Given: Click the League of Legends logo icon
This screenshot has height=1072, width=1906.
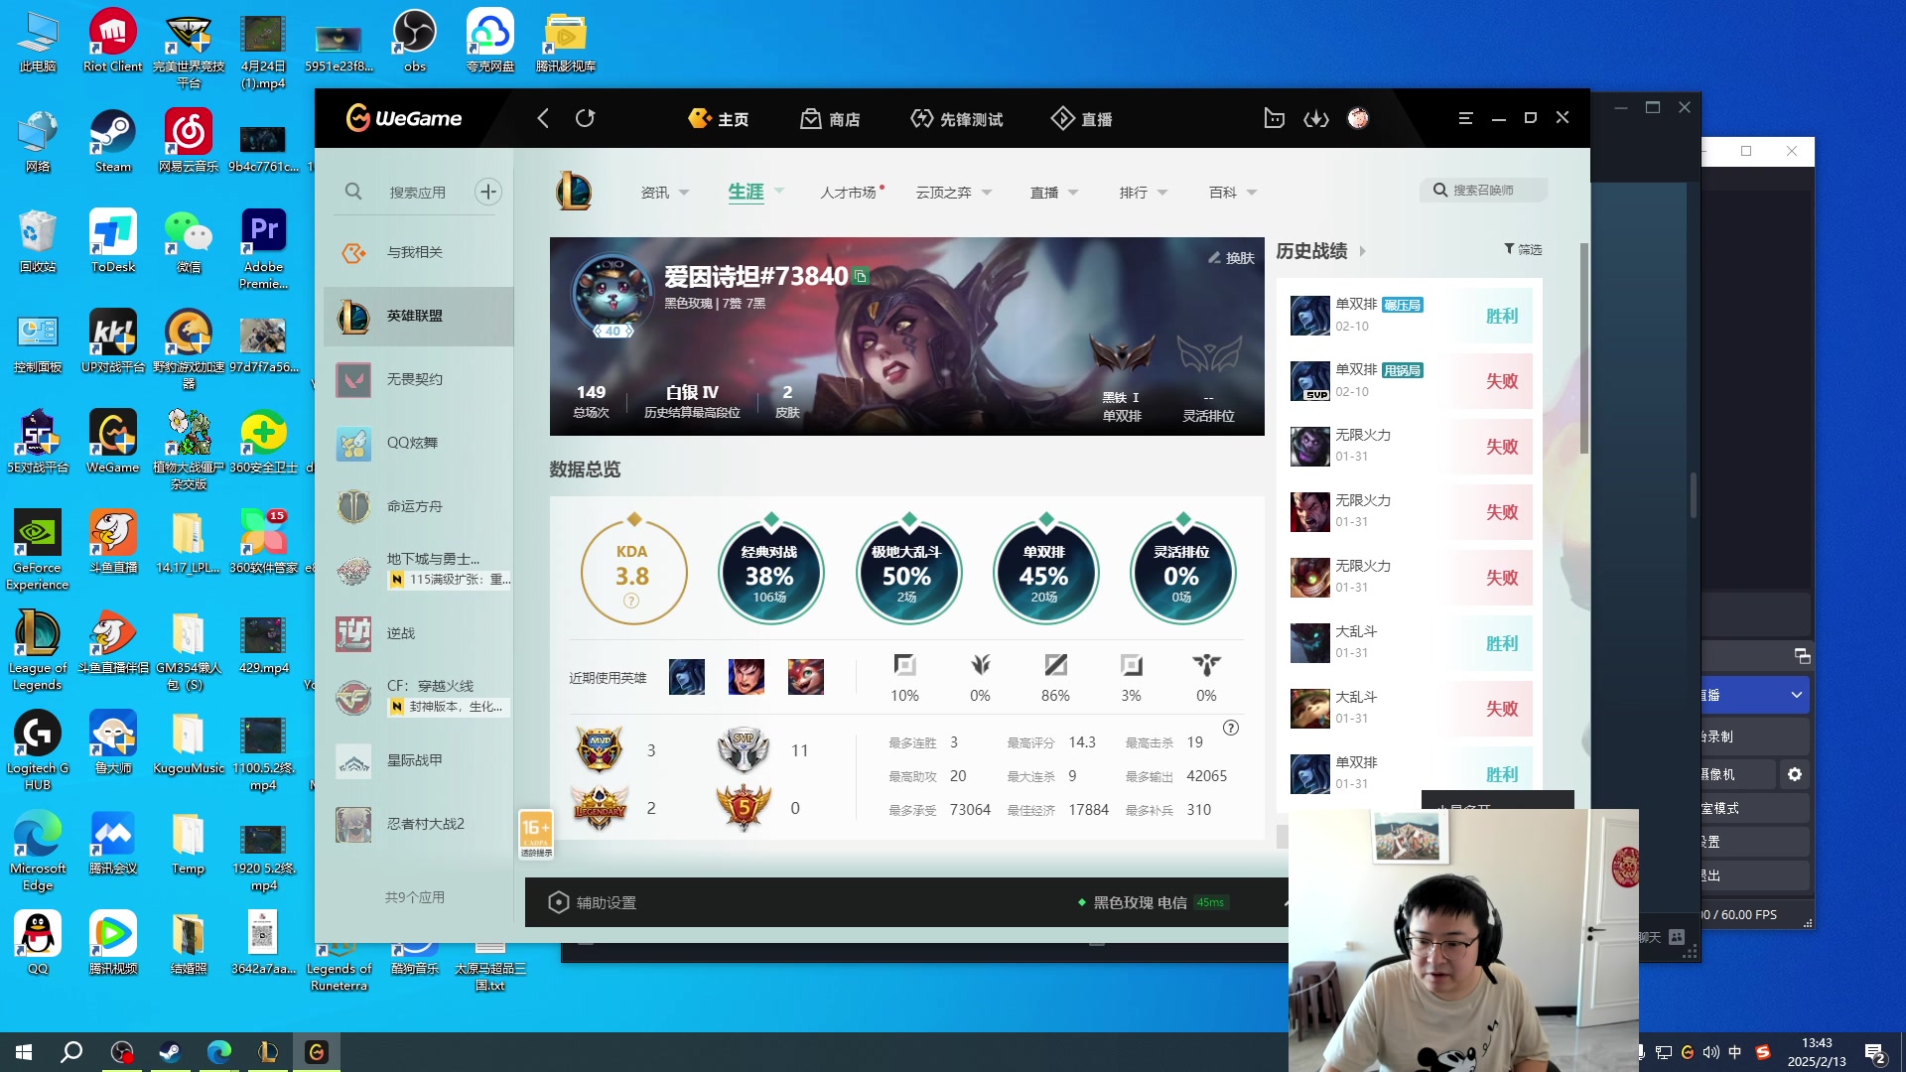Looking at the screenshot, I should coord(574,191).
